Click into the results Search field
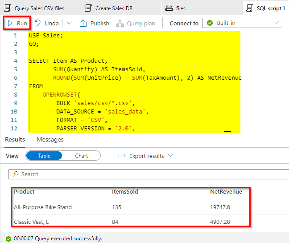This screenshot has height=243, width=289. coord(147,174)
